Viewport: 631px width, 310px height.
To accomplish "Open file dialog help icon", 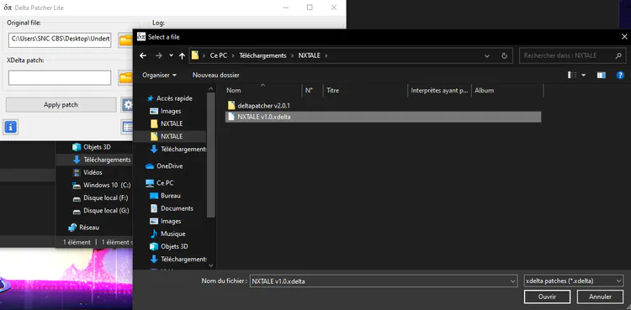I will [x=621, y=75].
